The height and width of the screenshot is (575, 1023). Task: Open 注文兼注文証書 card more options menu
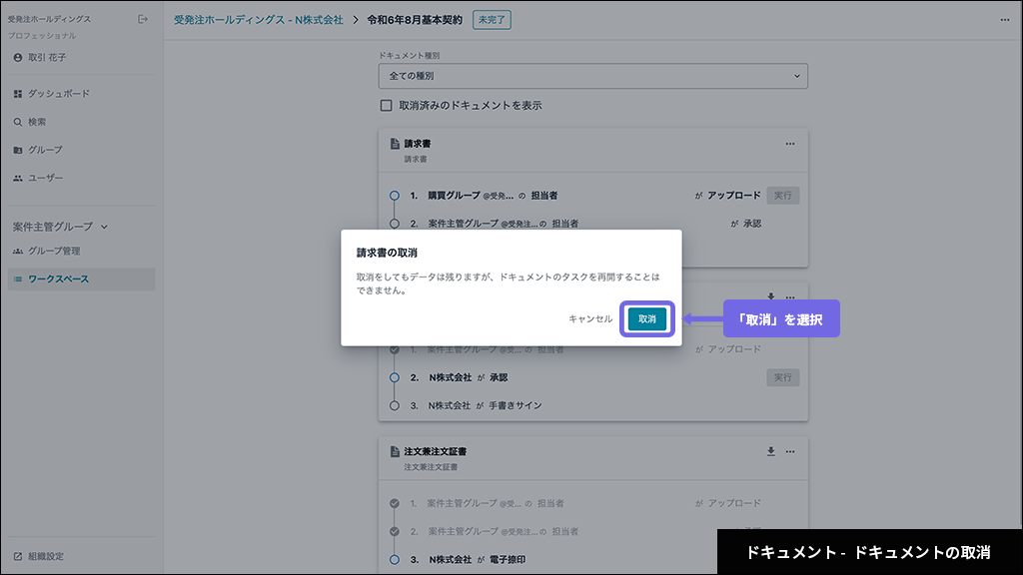click(790, 451)
